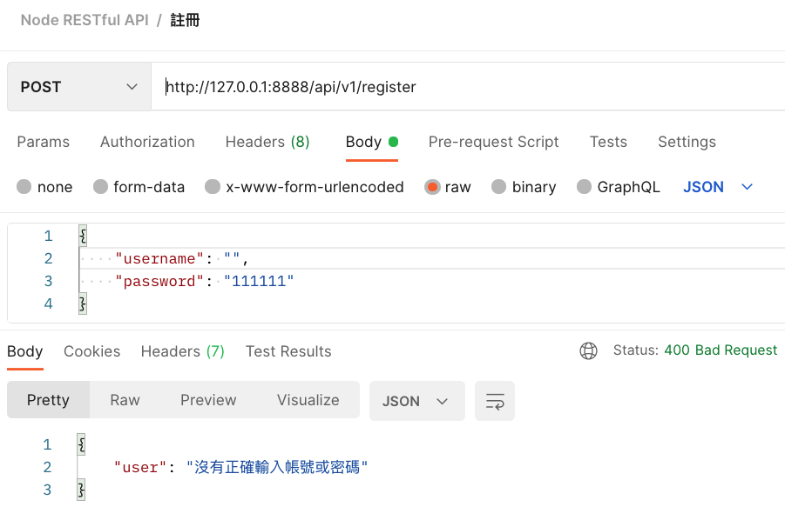
Task: Click the response "user" key
Action: pyautogui.click(x=139, y=468)
